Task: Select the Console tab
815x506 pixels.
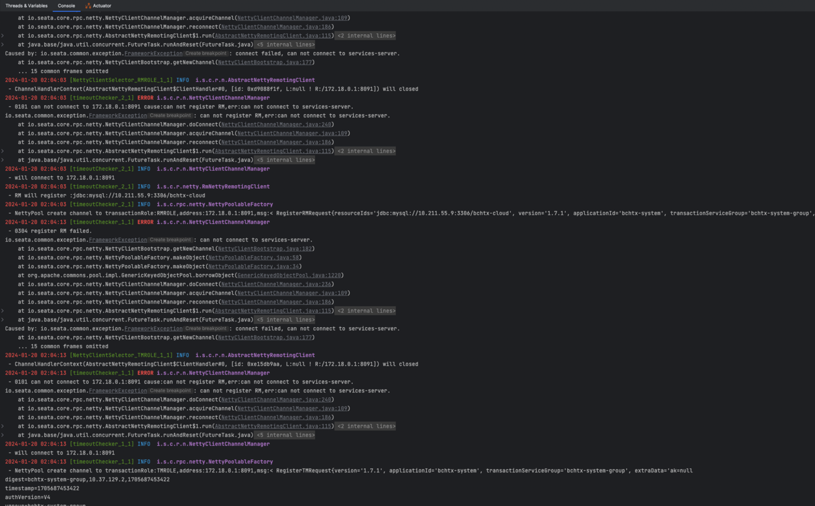Action: (66, 6)
